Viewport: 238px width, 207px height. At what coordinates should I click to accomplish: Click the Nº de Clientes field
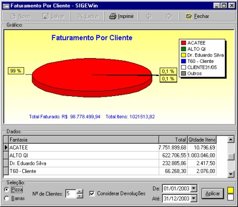[71, 194]
